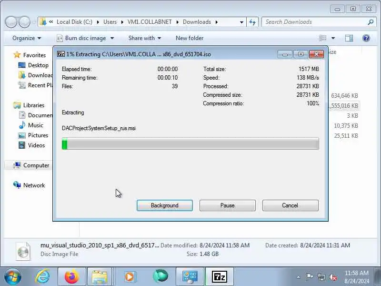Viewport: 381px width, 286px height.
Task: Open the taskbar clock and date
Action: [356, 277]
